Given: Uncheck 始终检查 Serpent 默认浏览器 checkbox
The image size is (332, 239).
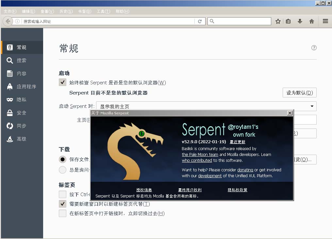Looking at the screenshot, I should (x=62, y=82).
